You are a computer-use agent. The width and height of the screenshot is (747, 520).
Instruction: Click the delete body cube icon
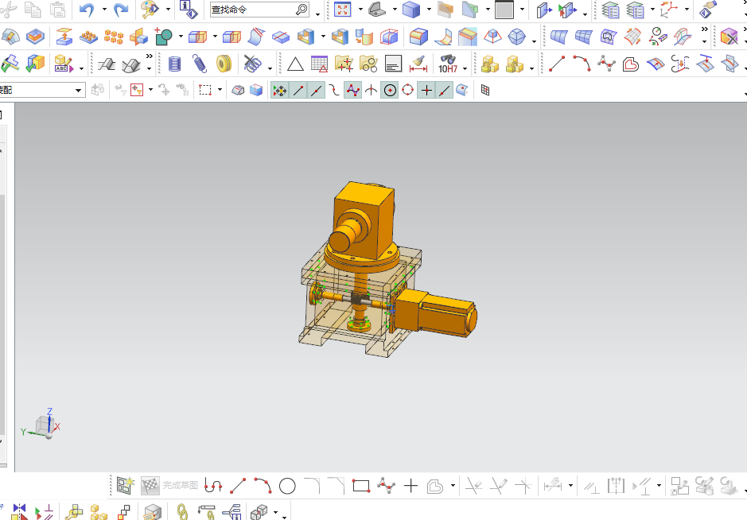click(729, 37)
